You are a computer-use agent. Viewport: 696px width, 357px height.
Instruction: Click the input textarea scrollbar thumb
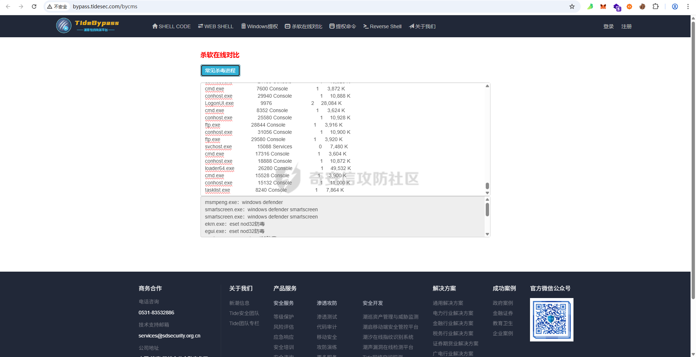(487, 186)
